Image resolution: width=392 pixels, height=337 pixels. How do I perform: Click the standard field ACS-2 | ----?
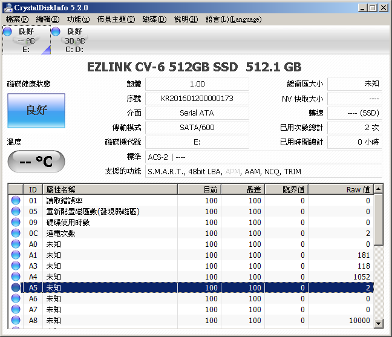[x=264, y=157]
